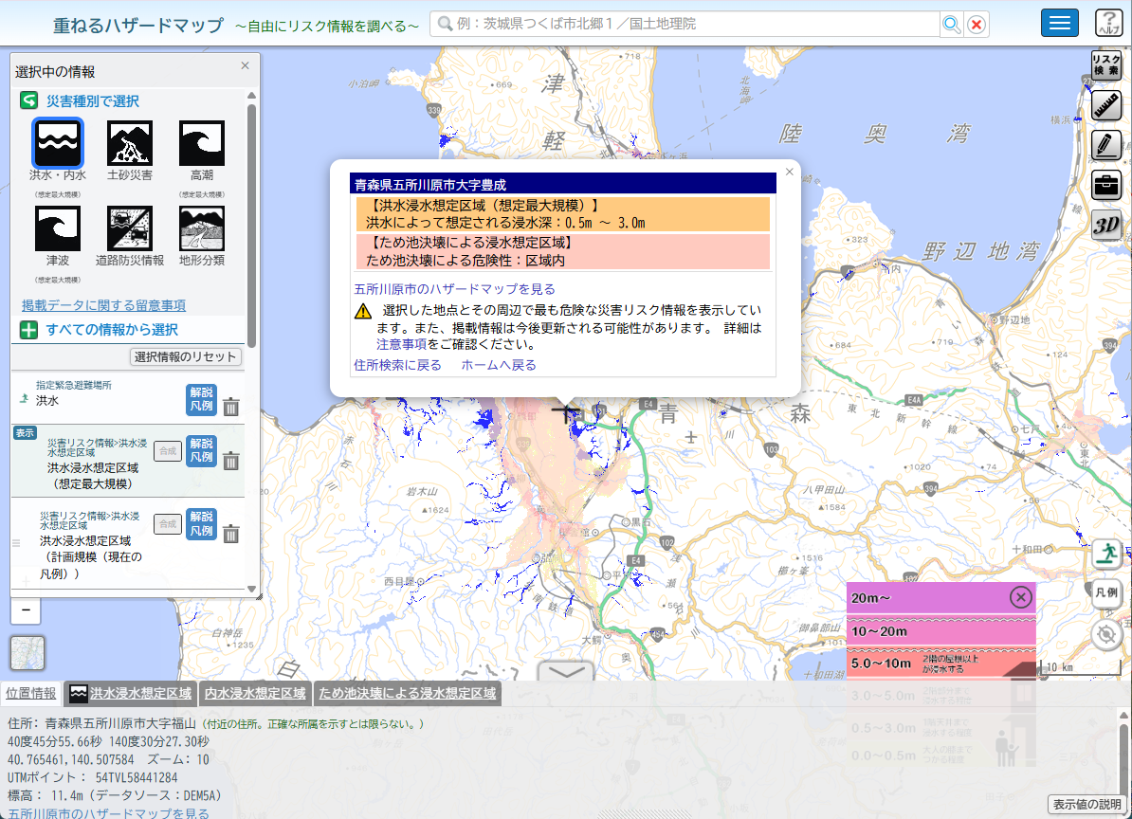Open the briefcase tools icon

(x=1105, y=186)
